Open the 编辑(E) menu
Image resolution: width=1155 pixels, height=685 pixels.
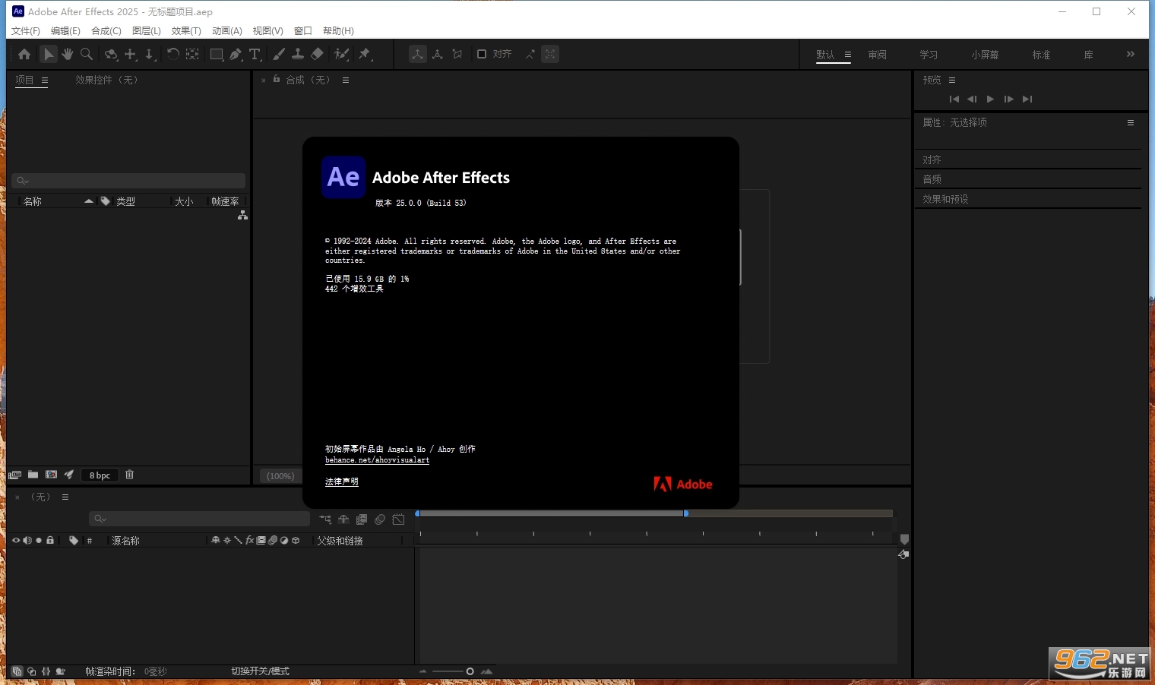coord(65,30)
